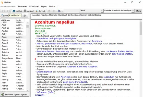The image size is (143, 97).
Task: Click link 'Kribbeln, Kälte und Taubheit'
Action: click(x=82, y=67)
